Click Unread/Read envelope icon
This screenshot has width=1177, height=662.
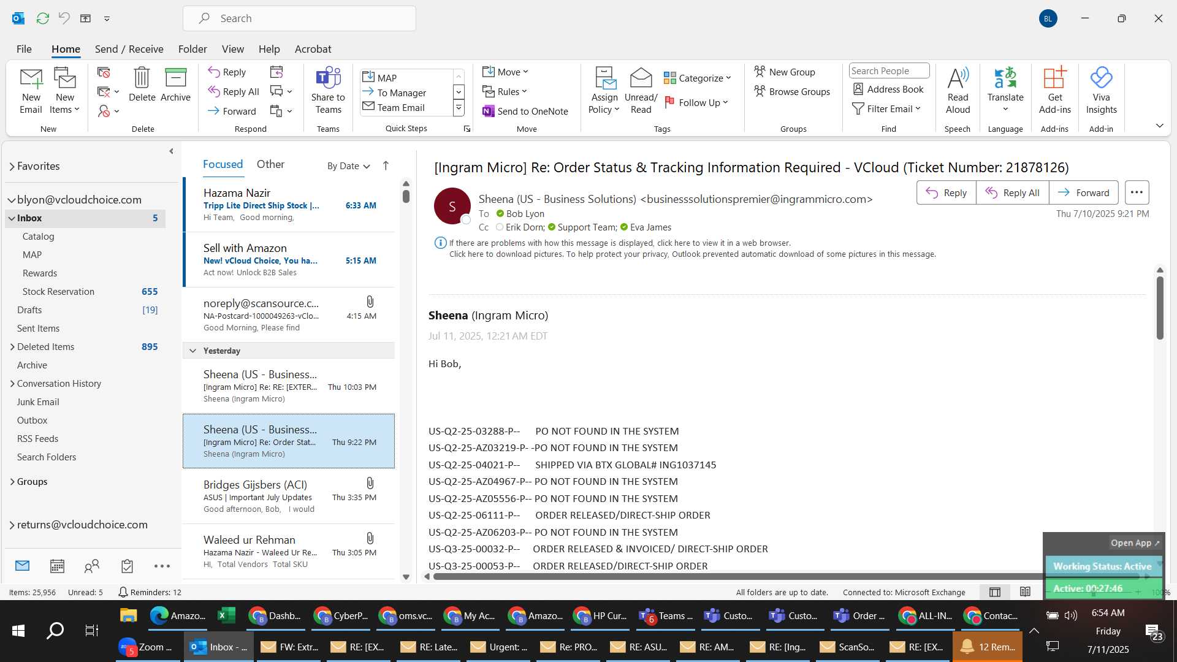coord(641,91)
